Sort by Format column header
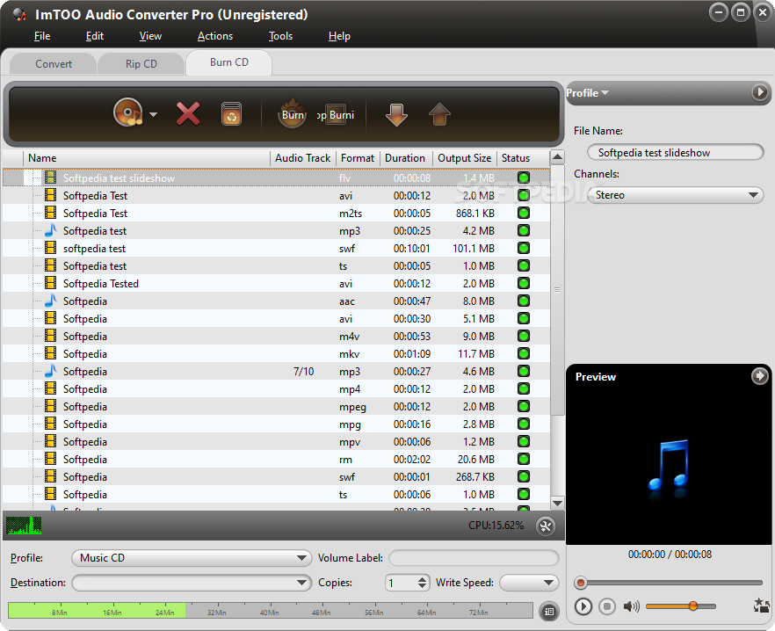The image size is (775, 631). [x=358, y=158]
